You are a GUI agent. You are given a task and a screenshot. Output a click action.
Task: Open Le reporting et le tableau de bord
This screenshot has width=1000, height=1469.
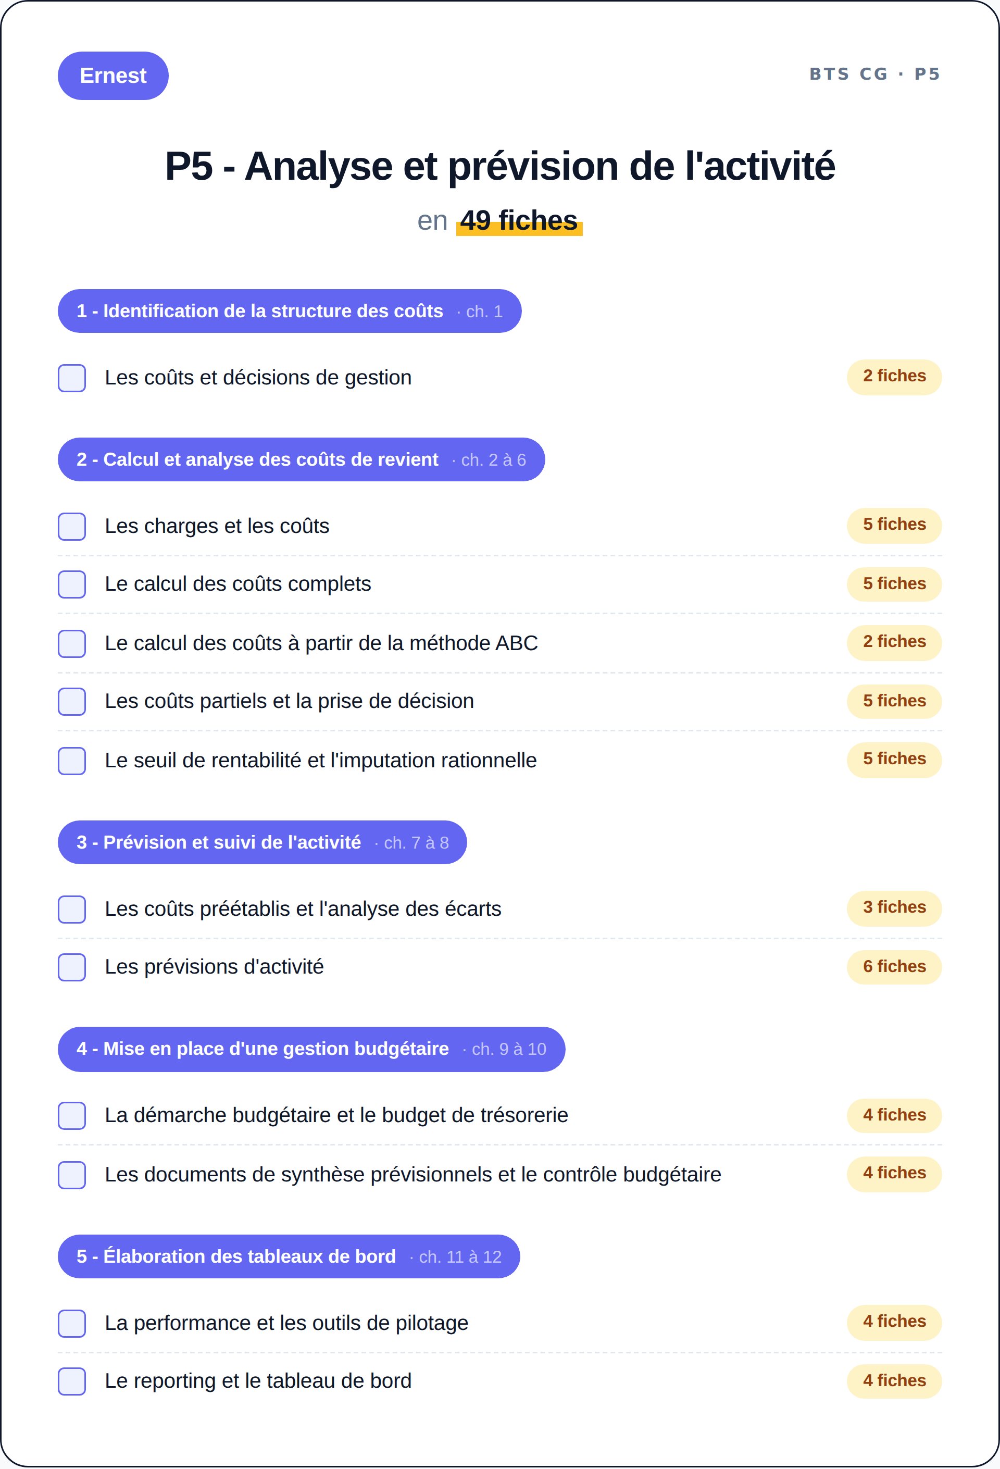(x=258, y=1381)
